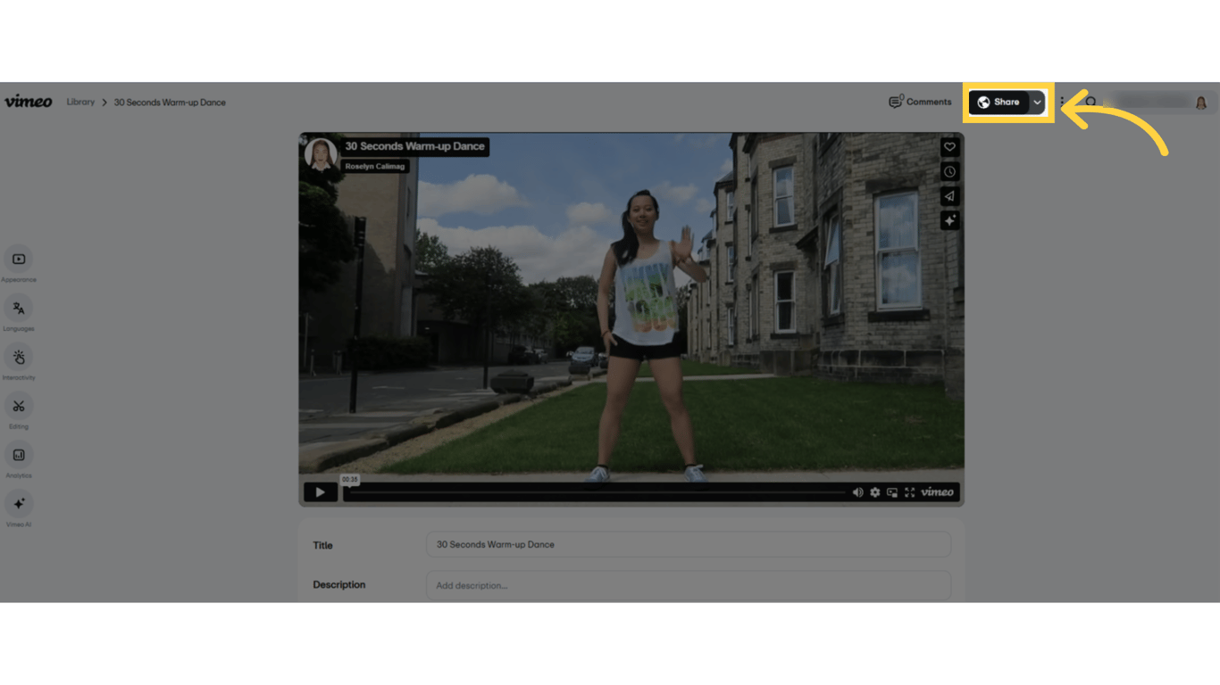Screen dimensions: 1220x685
Task: Open the Editing scissors tool
Action: pyautogui.click(x=19, y=407)
